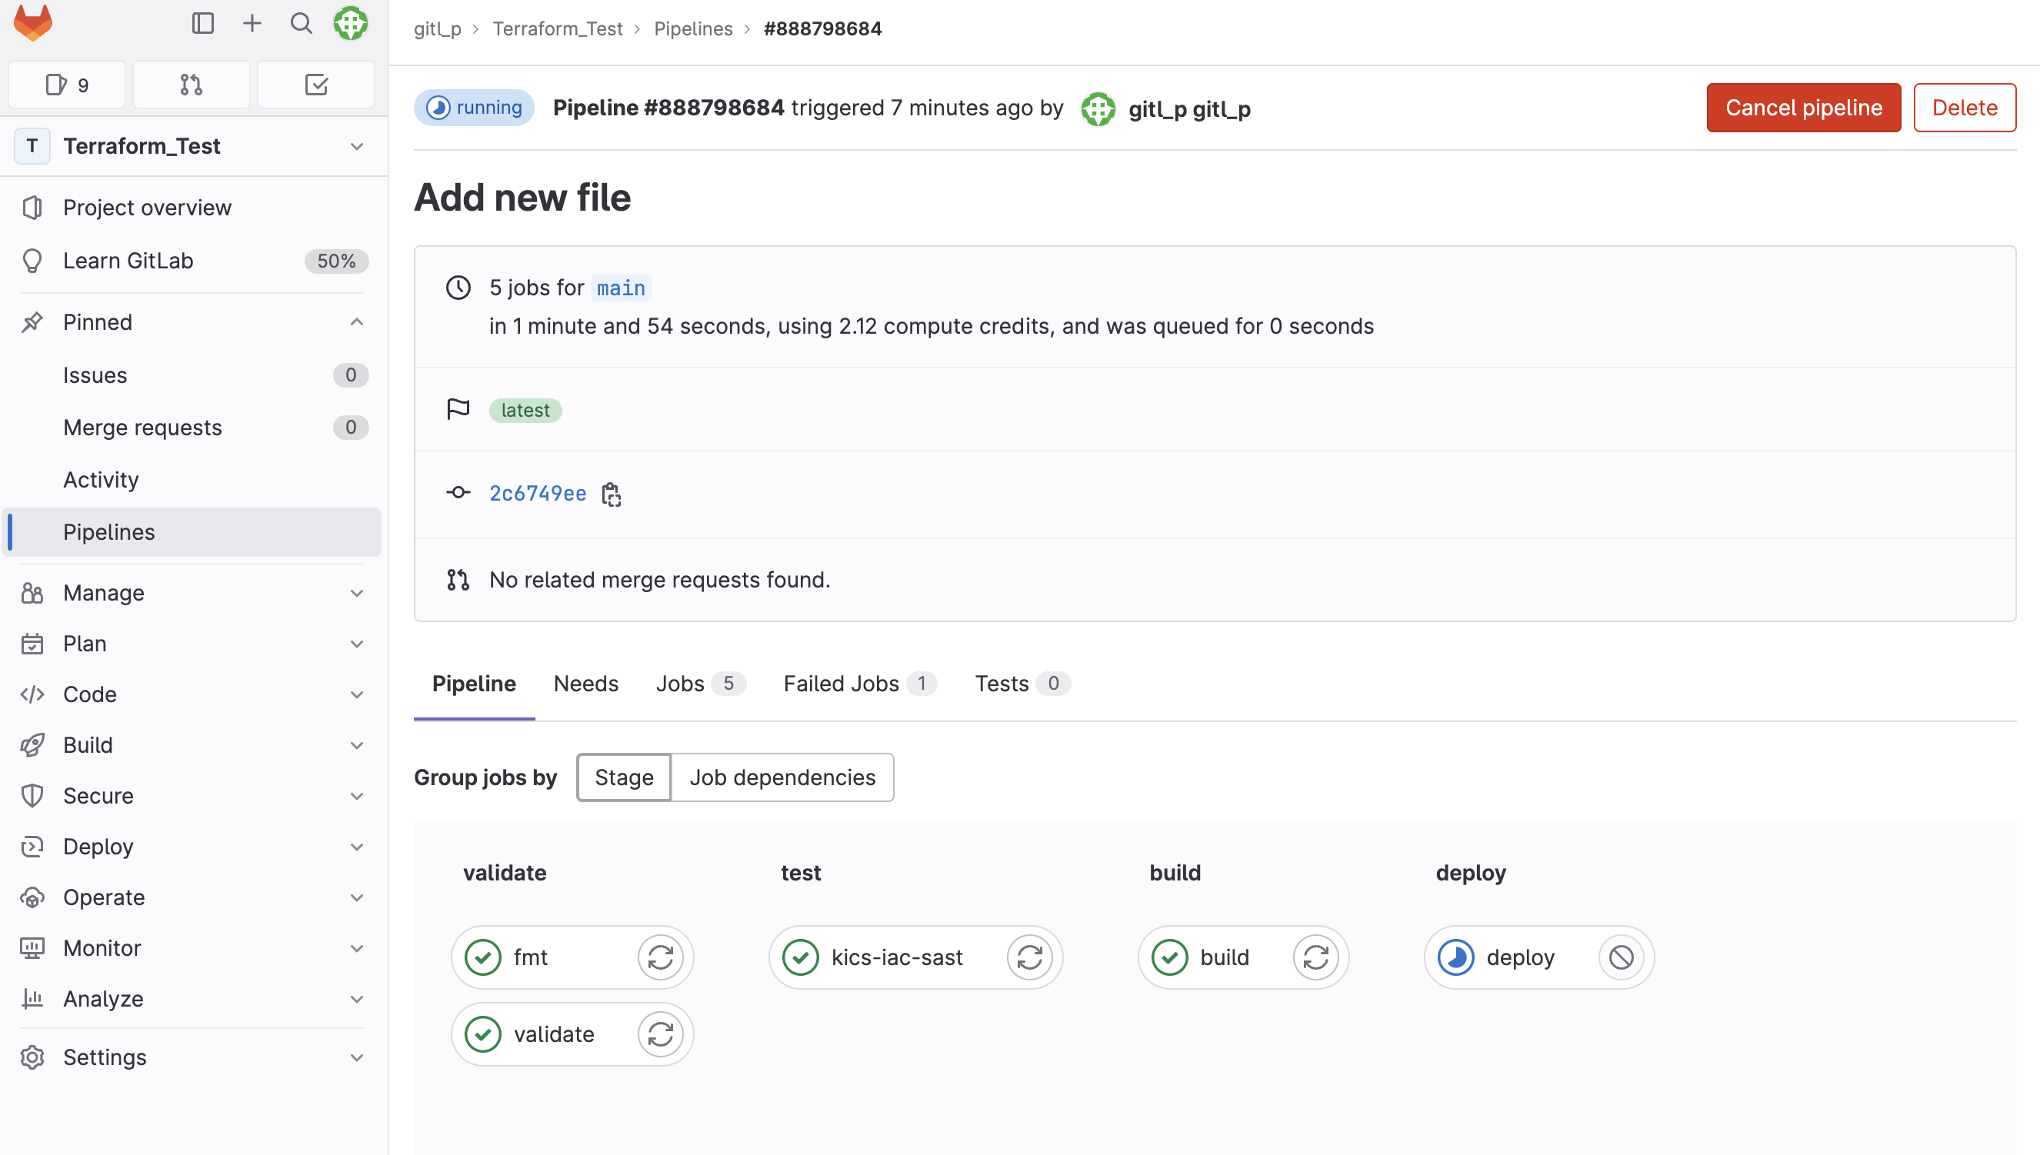This screenshot has height=1155, width=2040.
Task: Open the to-do list icon in the sidebar
Action: pyautogui.click(x=316, y=84)
